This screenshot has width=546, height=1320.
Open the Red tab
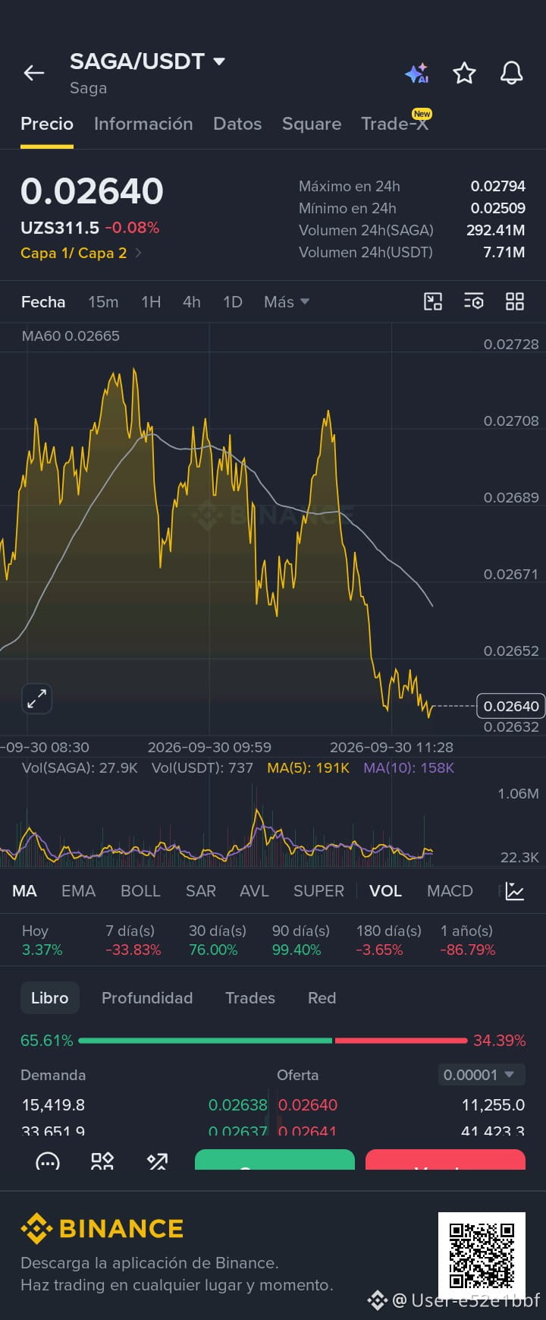click(322, 998)
